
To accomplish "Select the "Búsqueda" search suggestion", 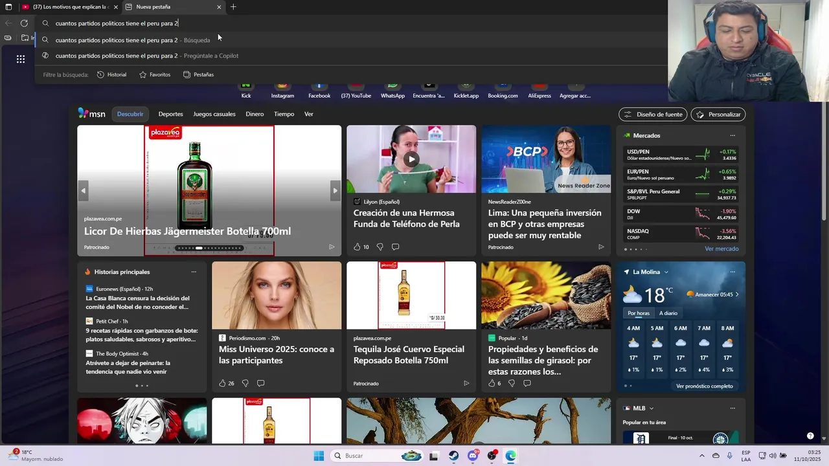I will (350, 40).
